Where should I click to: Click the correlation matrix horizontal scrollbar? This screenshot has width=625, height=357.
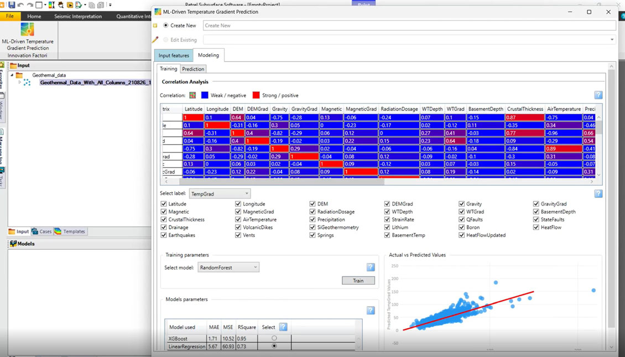[282, 182]
